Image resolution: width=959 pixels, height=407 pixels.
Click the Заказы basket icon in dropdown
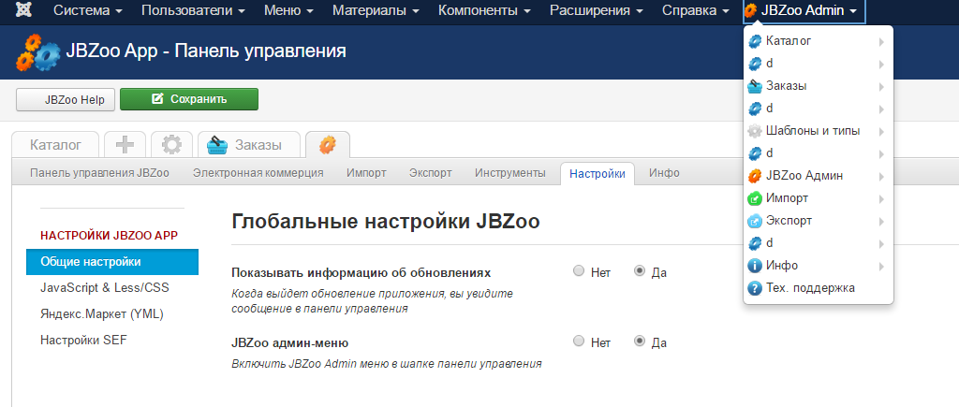(x=755, y=86)
